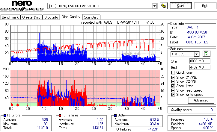Click the red PI Failures legend square

[60, 116]
